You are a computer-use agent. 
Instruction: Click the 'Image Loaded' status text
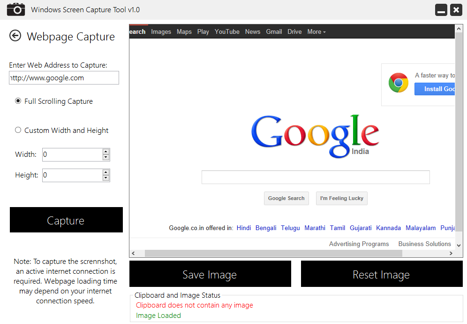158,316
